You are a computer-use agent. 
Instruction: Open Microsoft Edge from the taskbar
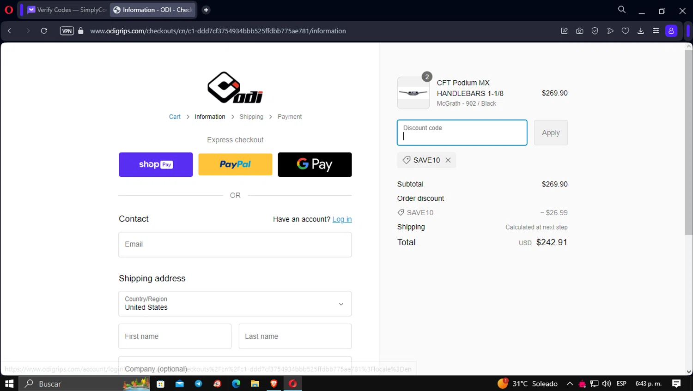point(236,384)
